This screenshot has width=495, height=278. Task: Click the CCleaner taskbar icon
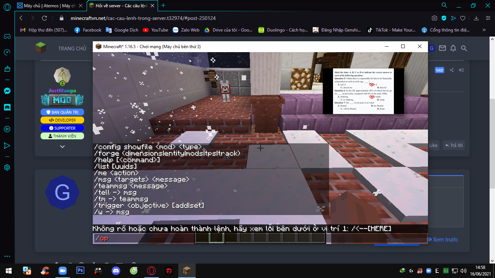(45, 271)
